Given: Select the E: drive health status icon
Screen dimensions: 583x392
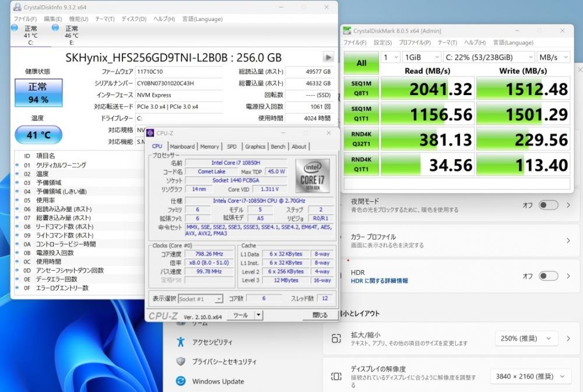Looking at the screenshot, I should tap(55, 27).
